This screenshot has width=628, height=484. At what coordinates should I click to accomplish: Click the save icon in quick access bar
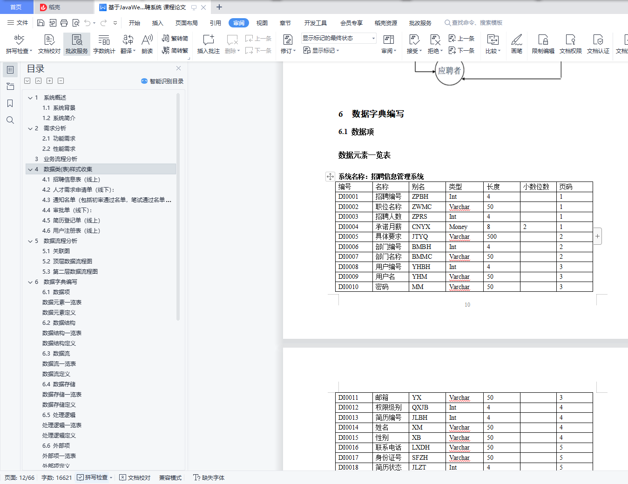(x=41, y=23)
